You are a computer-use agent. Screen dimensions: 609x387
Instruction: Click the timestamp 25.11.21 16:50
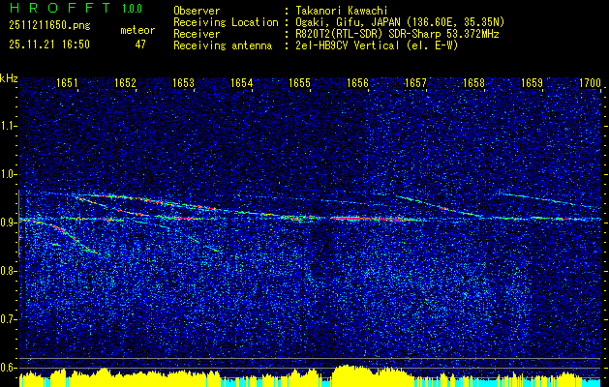coord(49,45)
